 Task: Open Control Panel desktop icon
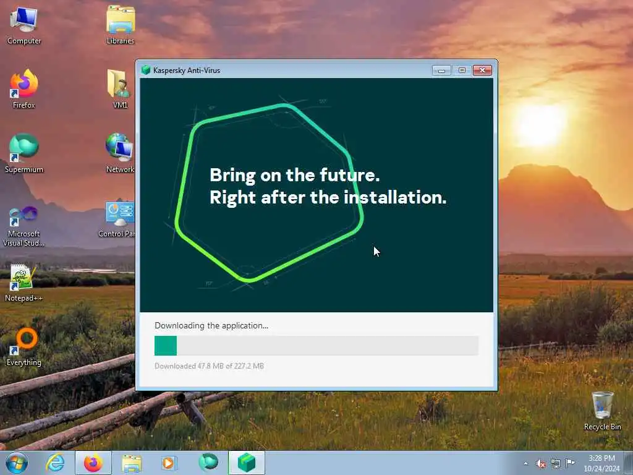pyautogui.click(x=117, y=218)
